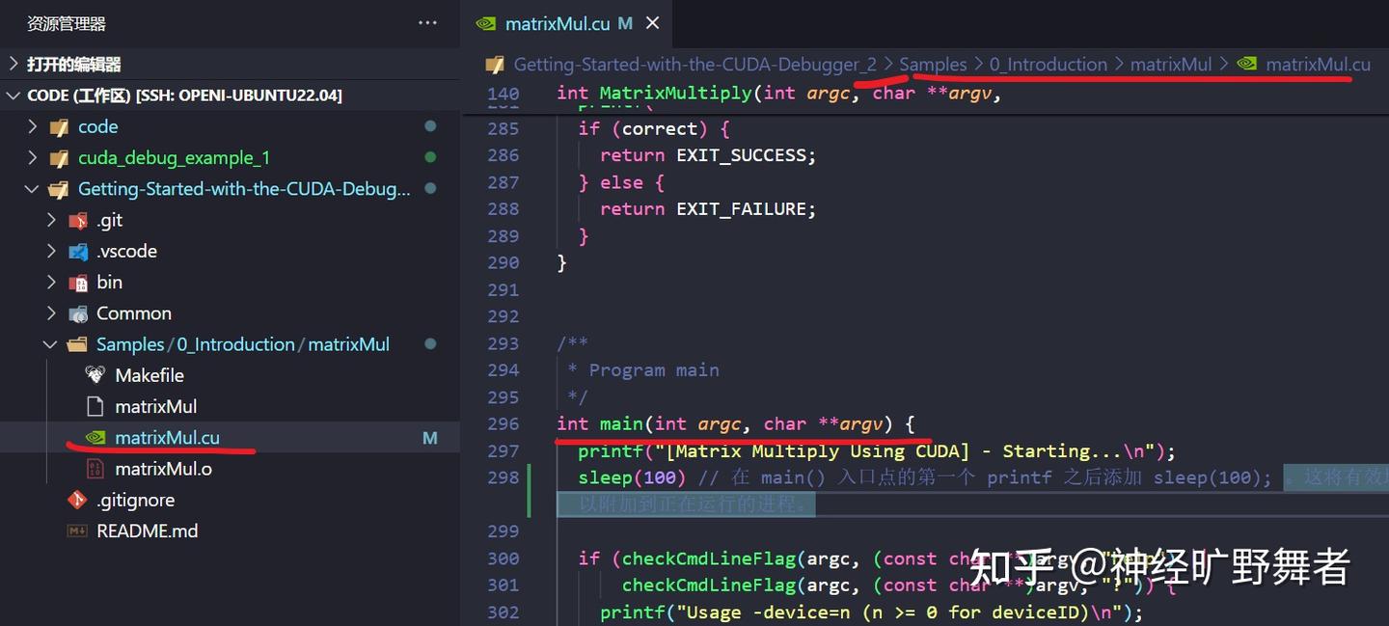This screenshot has height=626, width=1389.
Task: Expand the bin folder chevron
Action: 51,283
